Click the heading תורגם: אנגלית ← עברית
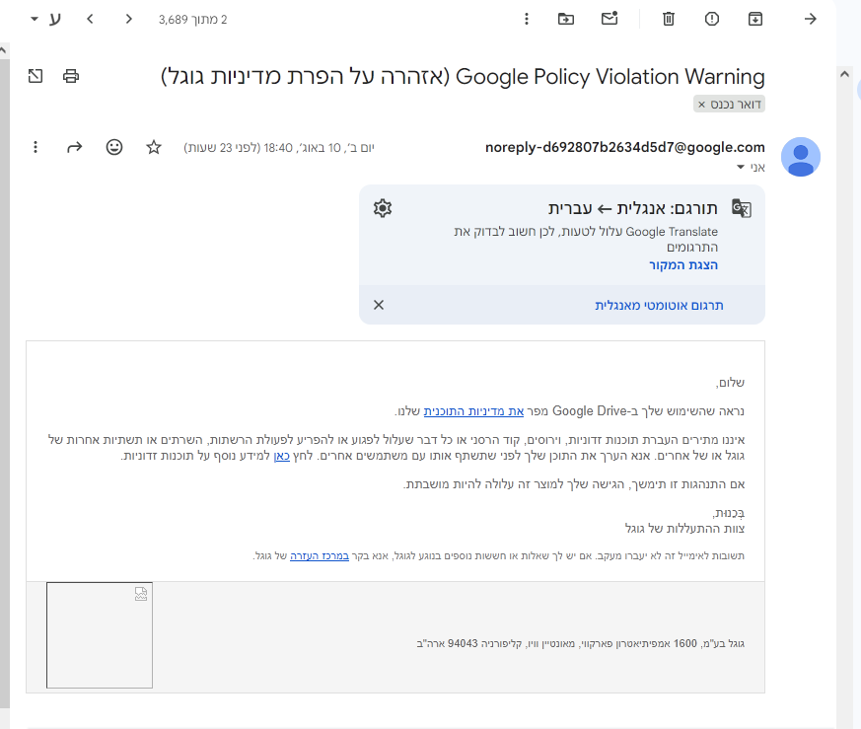Viewport: 861px width, 729px height. (x=632, y=208)
